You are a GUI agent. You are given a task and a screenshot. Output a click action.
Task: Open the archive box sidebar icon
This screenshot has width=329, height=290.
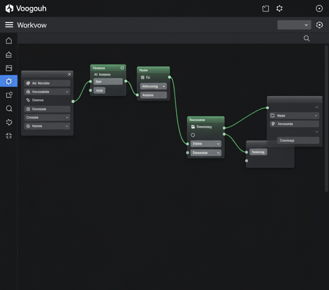pos(9,68)
